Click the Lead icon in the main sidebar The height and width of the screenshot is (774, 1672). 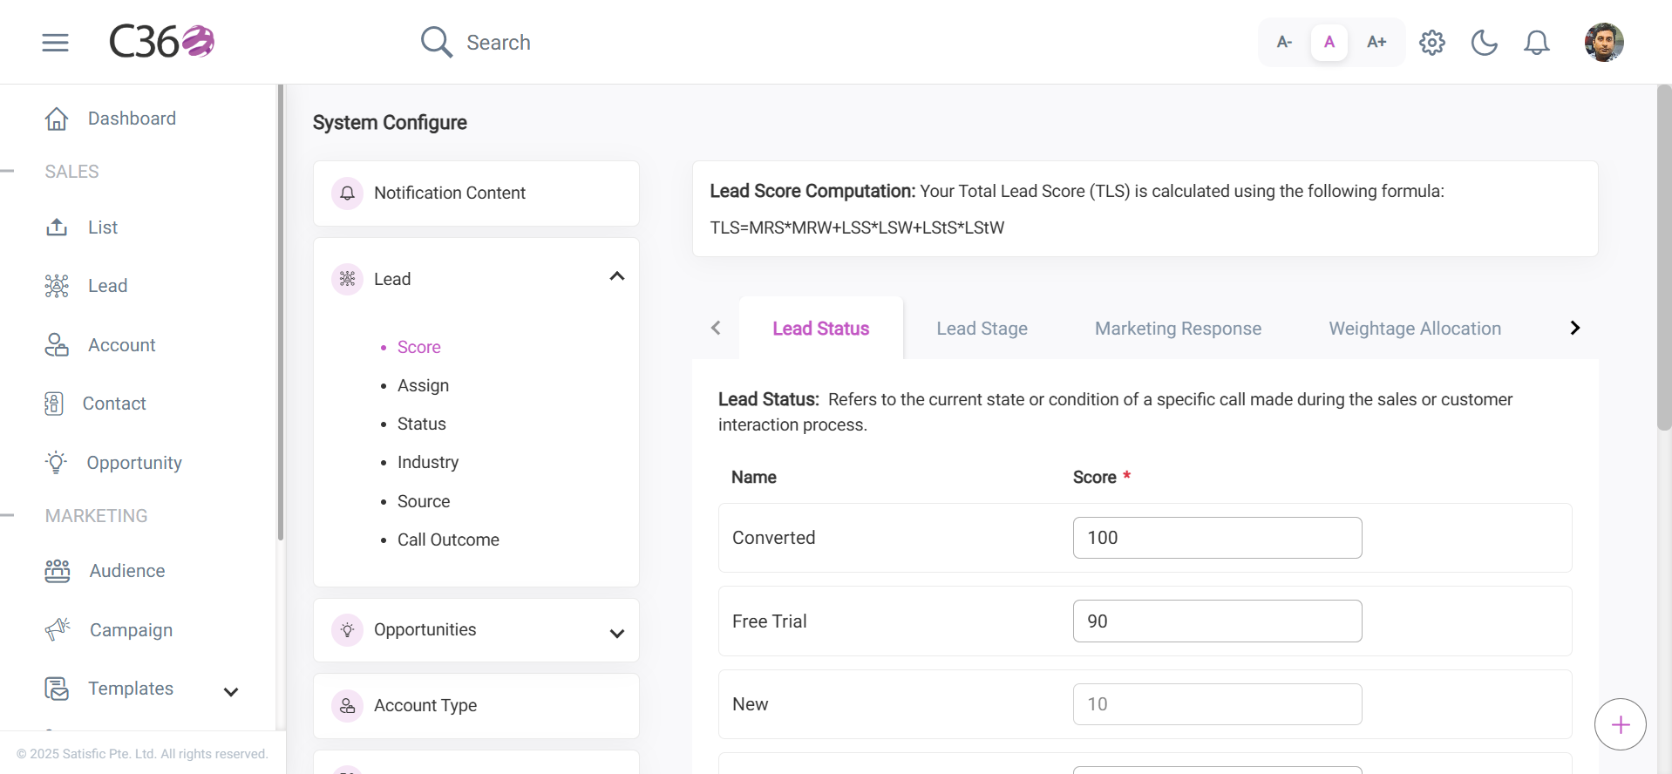(57, 286)
